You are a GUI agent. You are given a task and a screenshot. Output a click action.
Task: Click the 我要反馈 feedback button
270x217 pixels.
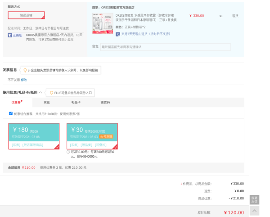coord(254,200)
